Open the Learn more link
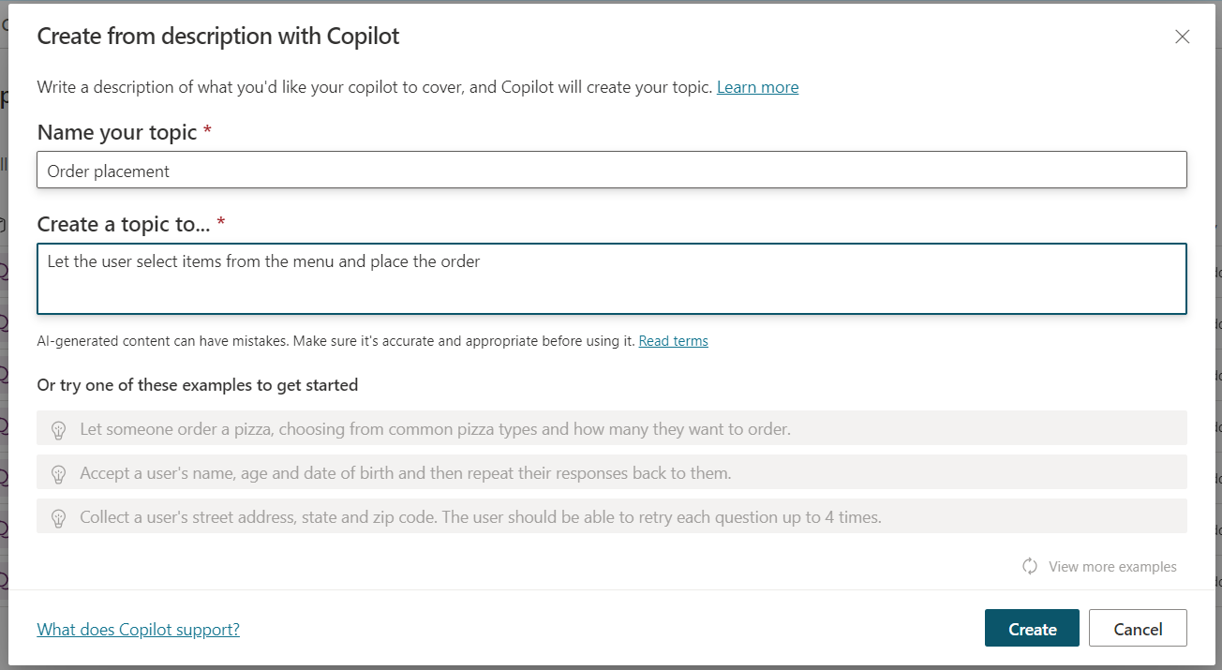Viewport: 1222px width, 670px height. (x=757, y=87)
